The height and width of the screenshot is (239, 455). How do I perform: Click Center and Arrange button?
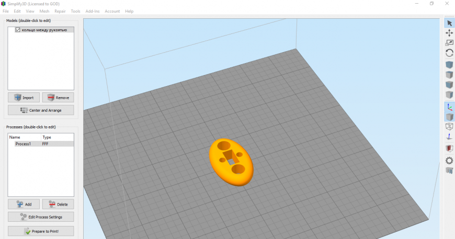pyautogui.click(x=41, y=111)
